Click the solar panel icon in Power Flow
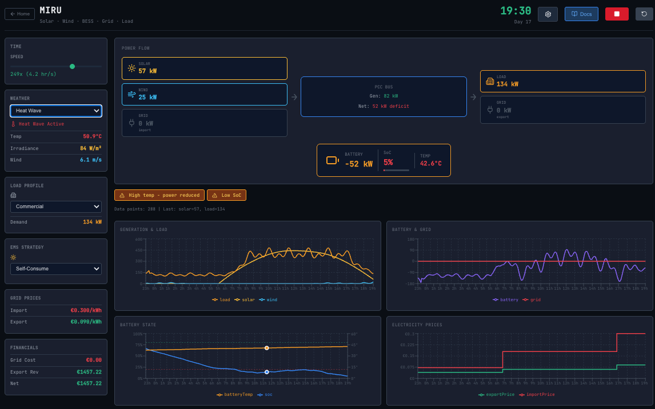This screenshot has height=409, width=655. (131, 67)
